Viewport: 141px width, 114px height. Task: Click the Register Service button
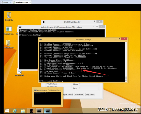pos(68,94)
